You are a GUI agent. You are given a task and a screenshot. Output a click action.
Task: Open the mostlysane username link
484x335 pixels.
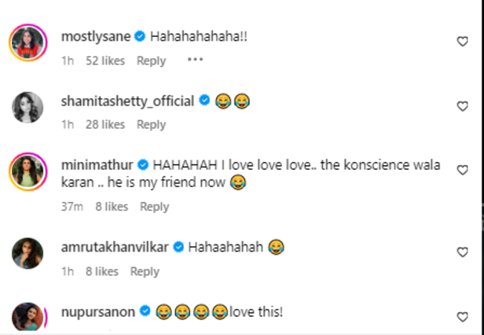pos(95,36)
